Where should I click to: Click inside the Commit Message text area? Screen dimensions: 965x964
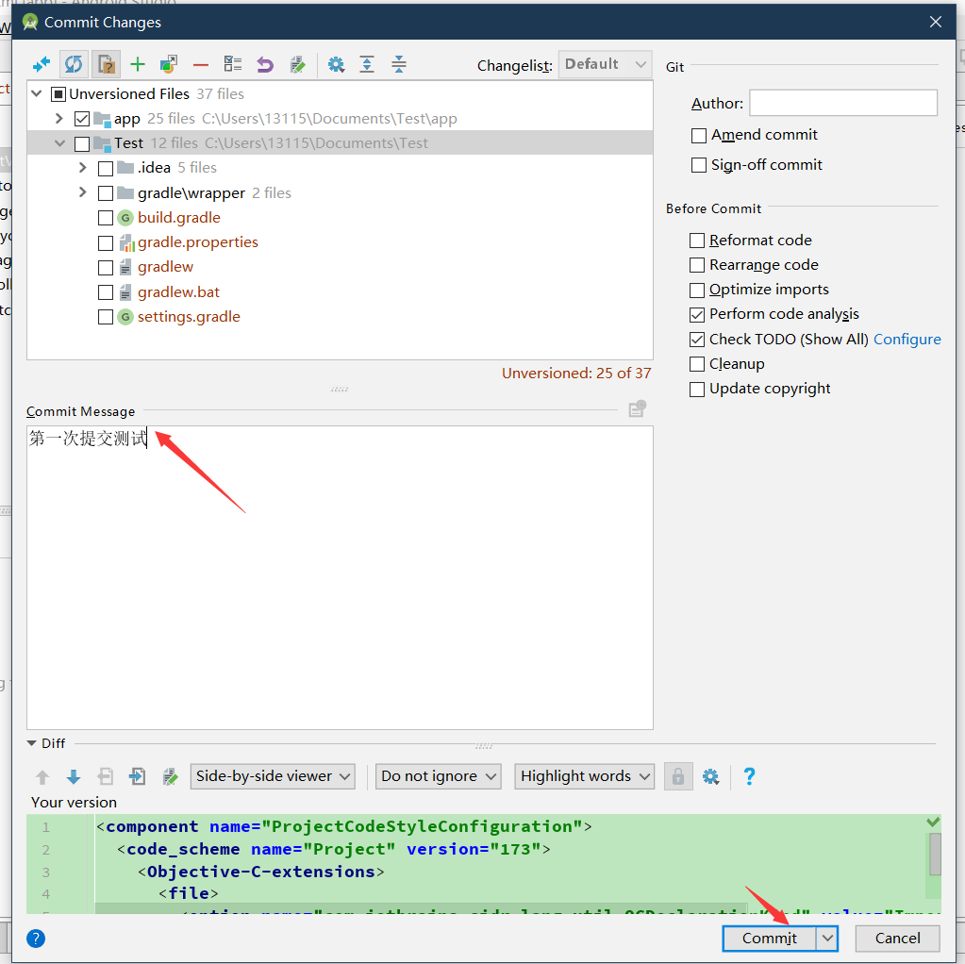[x=340, y=577]
